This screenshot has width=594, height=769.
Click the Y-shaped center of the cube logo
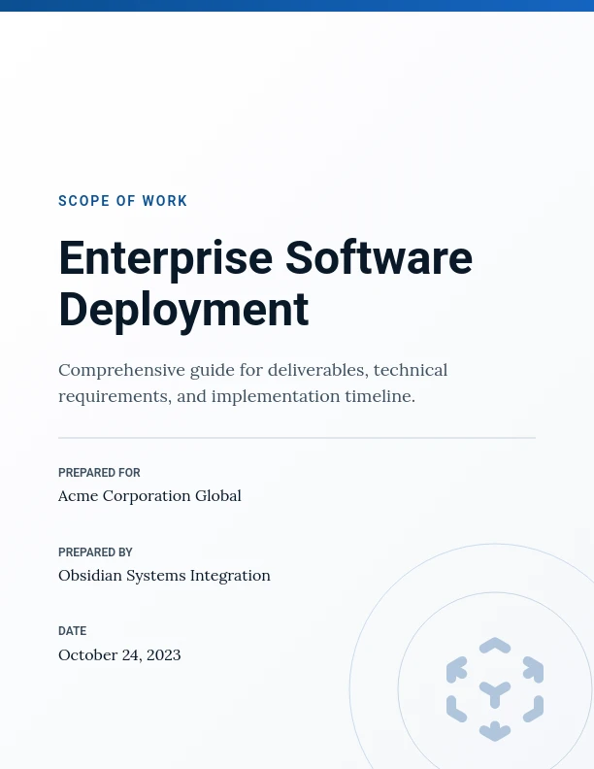pyautogui.click(x=495, y=693)
